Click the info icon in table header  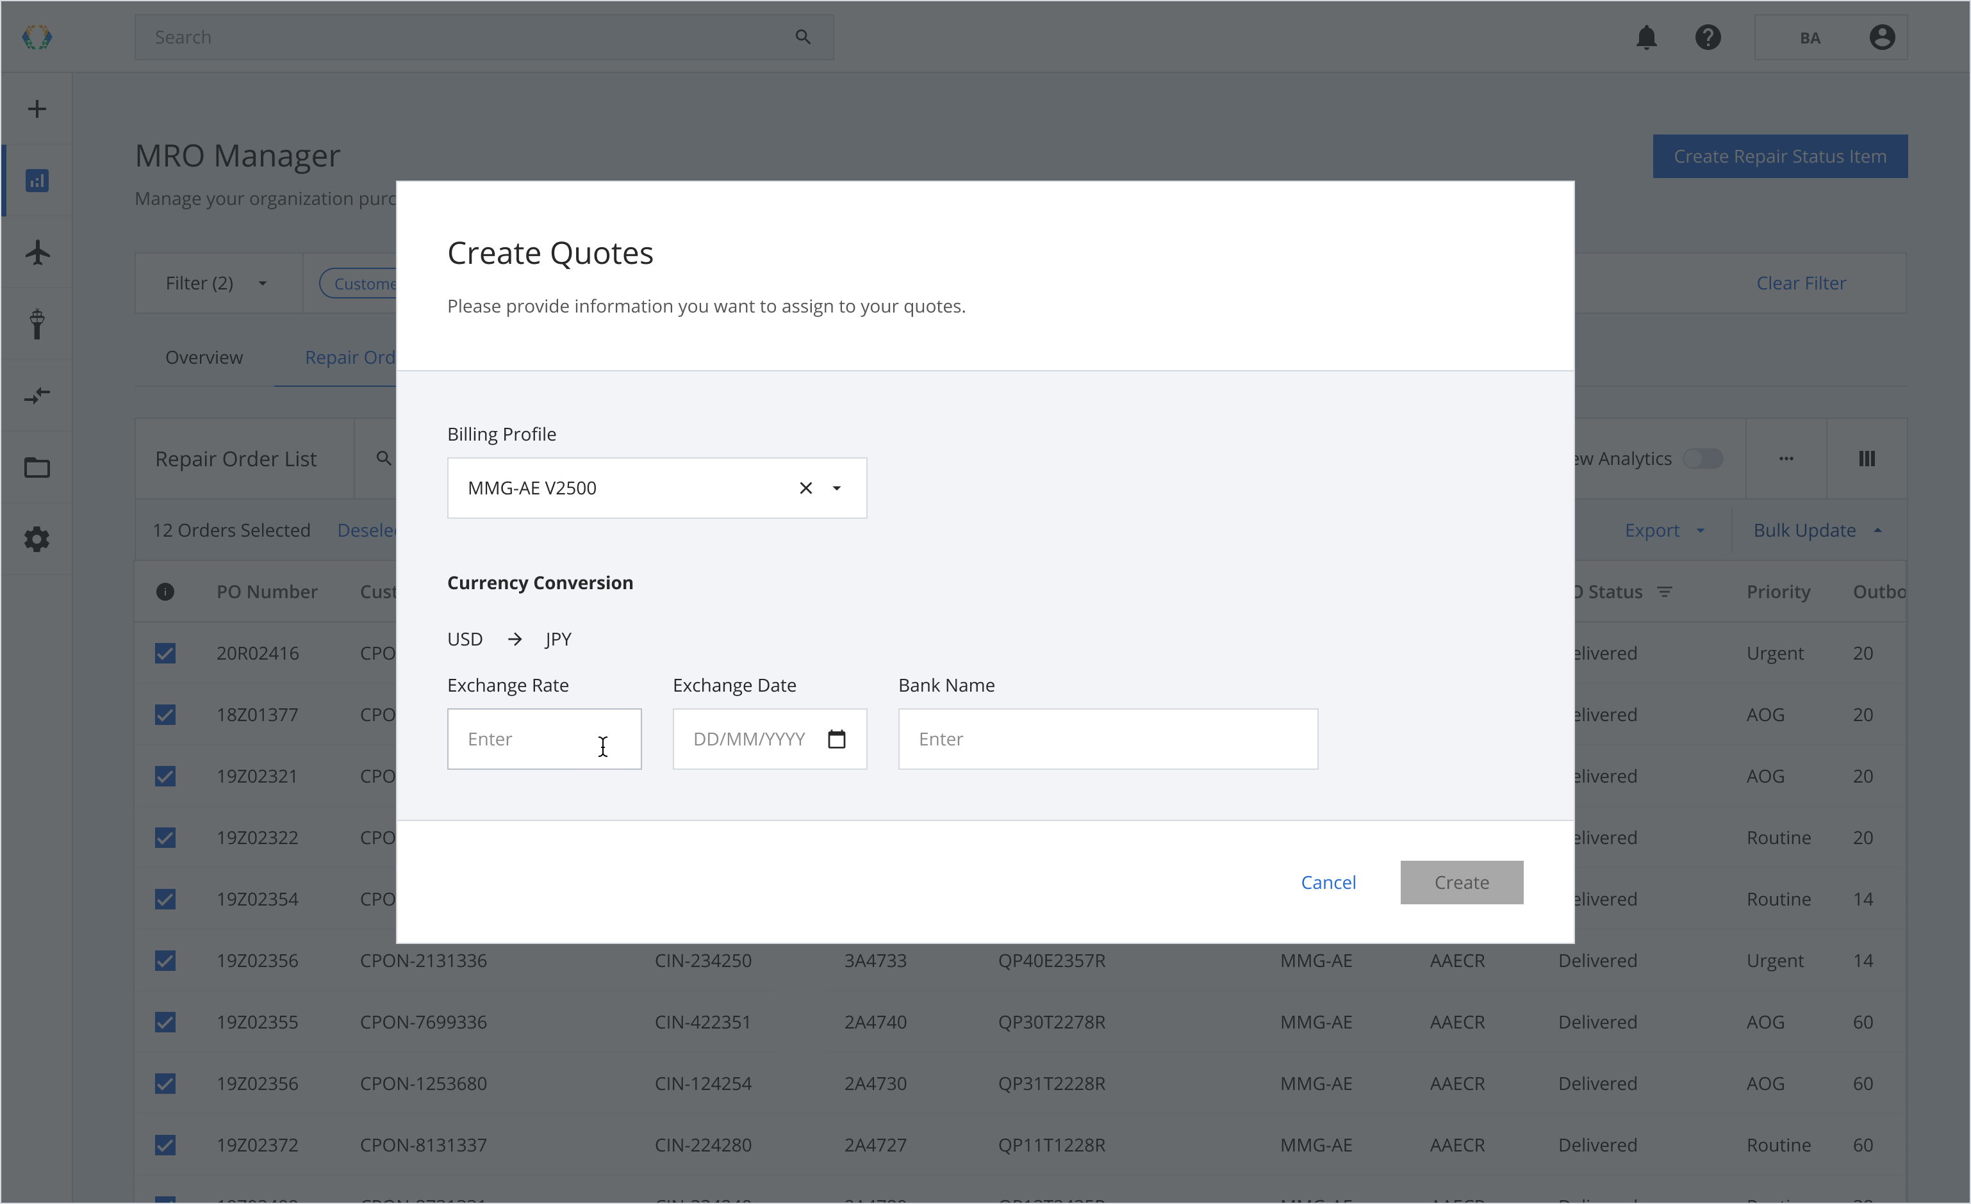(x=165, y=592)
